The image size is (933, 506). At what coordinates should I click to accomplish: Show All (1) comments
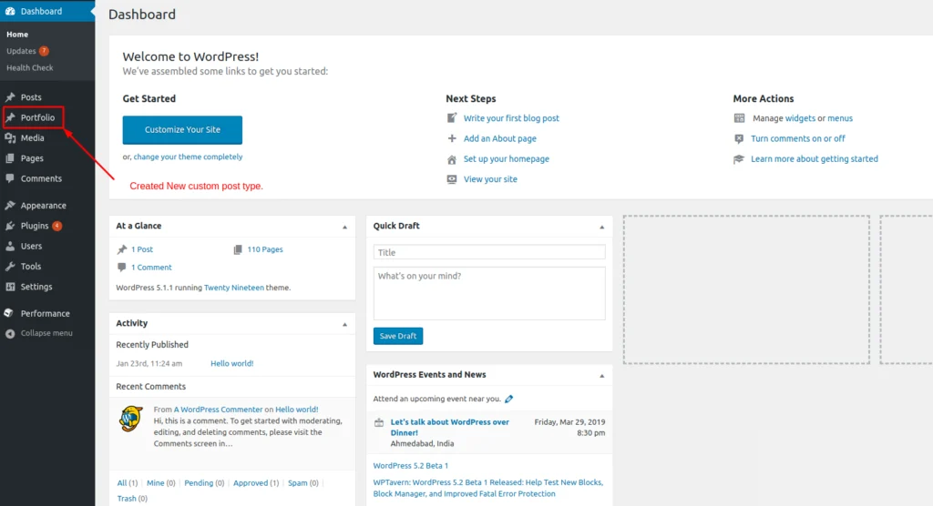click(128, 483)
